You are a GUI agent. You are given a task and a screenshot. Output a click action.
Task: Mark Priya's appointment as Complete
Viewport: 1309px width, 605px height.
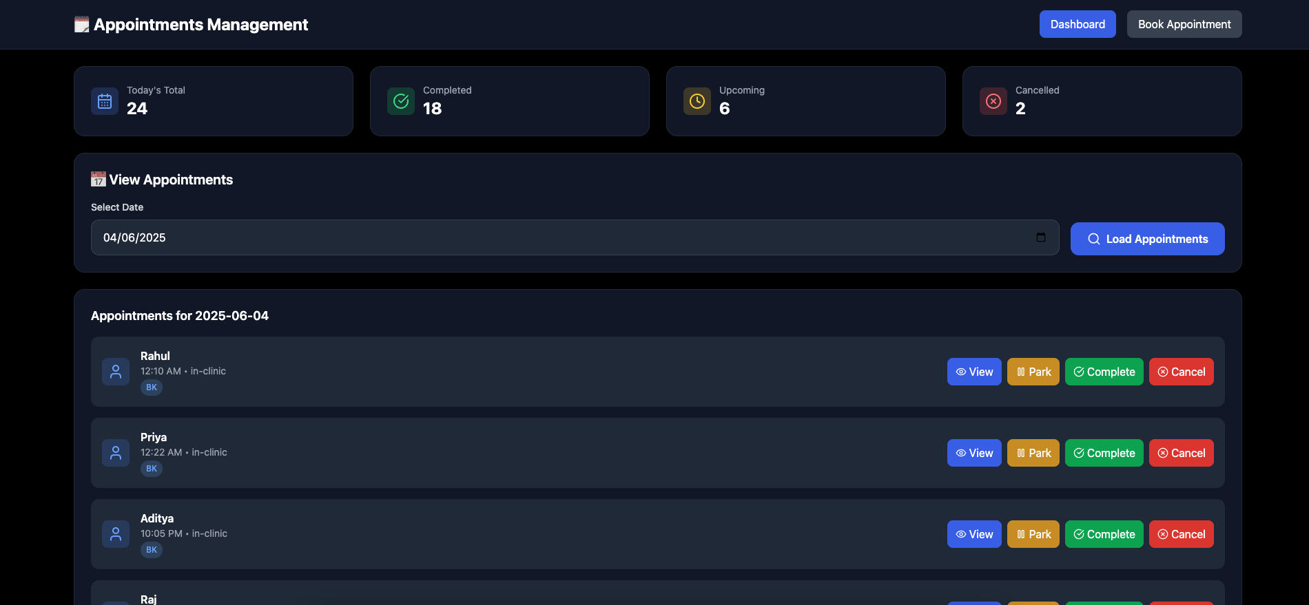[1104, 453]
